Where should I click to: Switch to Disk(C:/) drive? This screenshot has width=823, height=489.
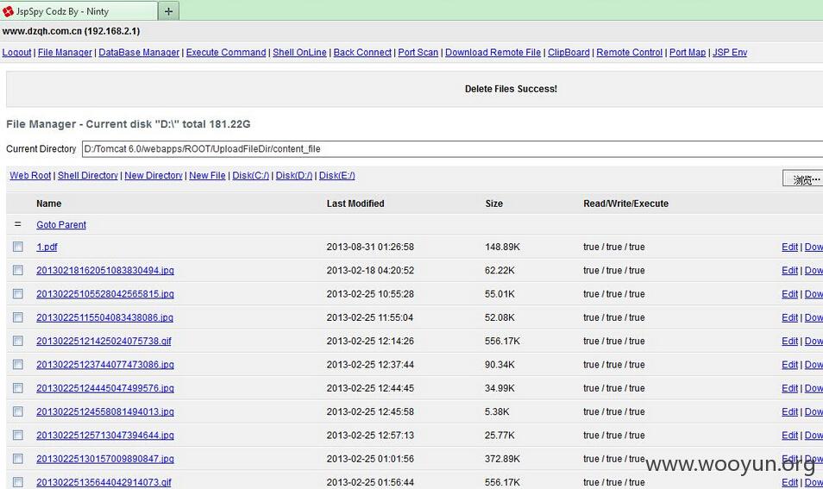pos(251,175)
